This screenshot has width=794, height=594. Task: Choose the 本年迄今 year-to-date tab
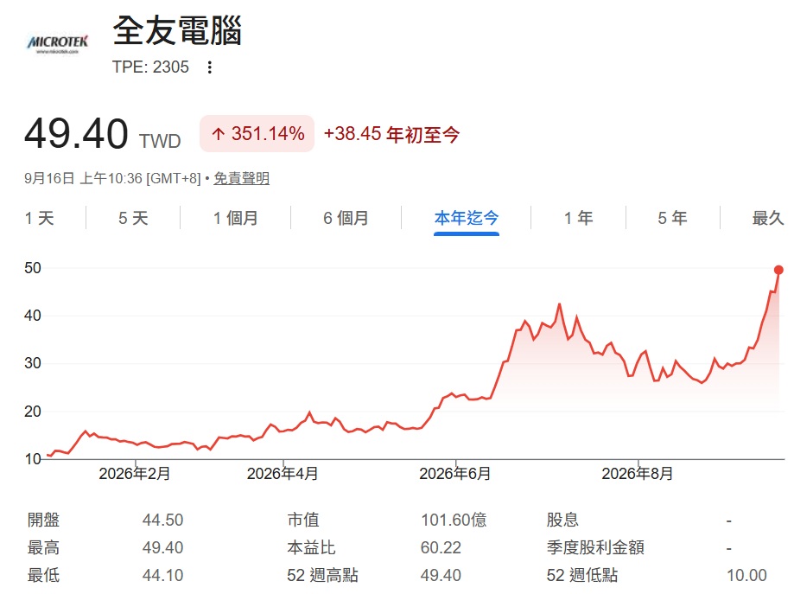click(x=467, y=219)
